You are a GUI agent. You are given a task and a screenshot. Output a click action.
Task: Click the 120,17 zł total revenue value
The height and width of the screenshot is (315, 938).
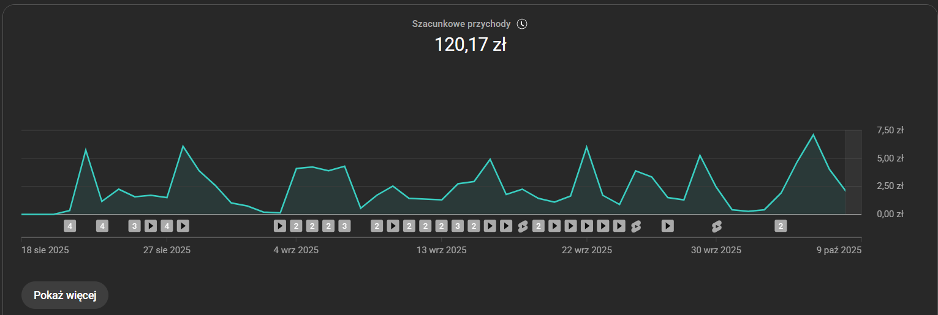click(470, 45)
